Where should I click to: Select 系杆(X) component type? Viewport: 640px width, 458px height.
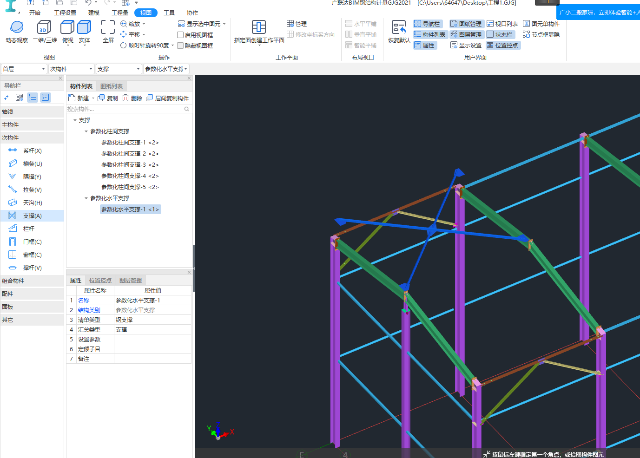coord(32,151)
